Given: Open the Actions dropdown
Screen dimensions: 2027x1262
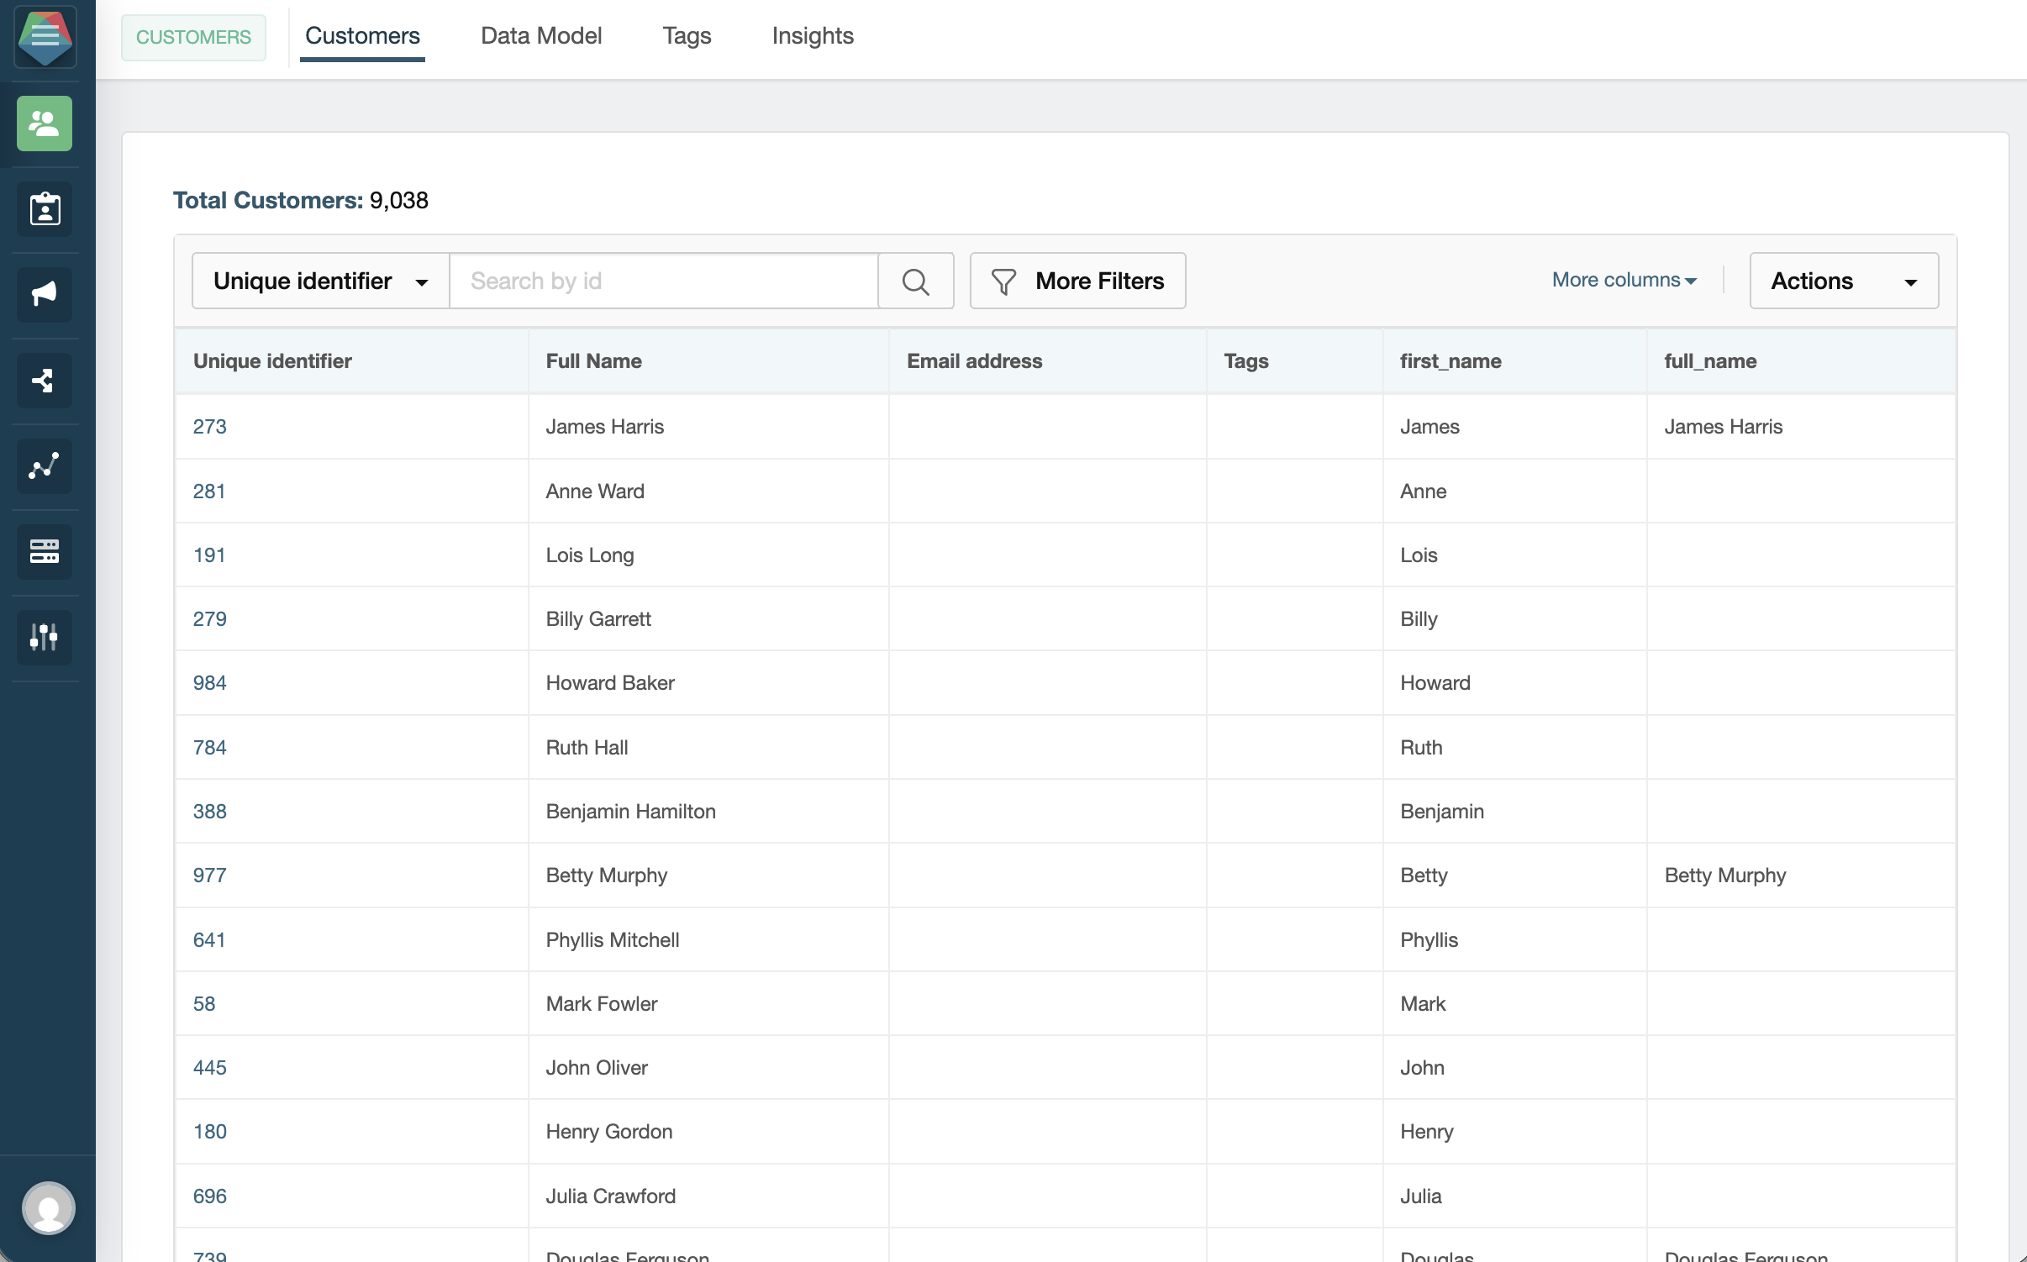Looking at the screenshot, I should tap(1844, 281).
